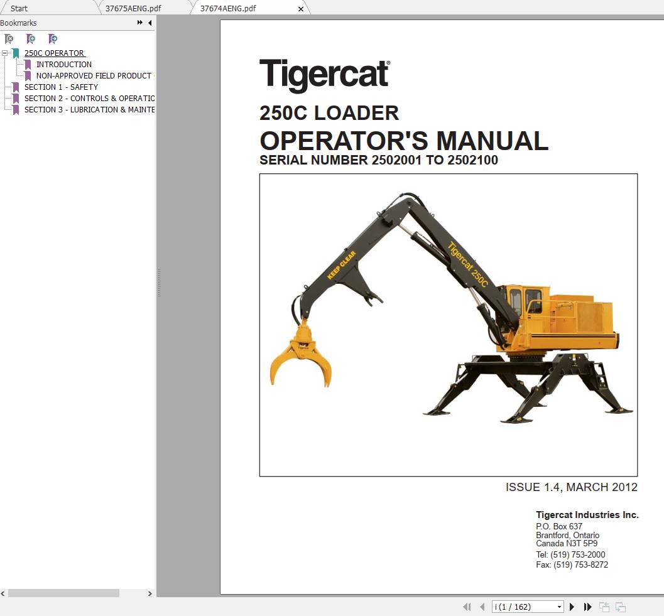Click the Next View icon
Screen dimensions: 664x616
click(x=621, y=607)
